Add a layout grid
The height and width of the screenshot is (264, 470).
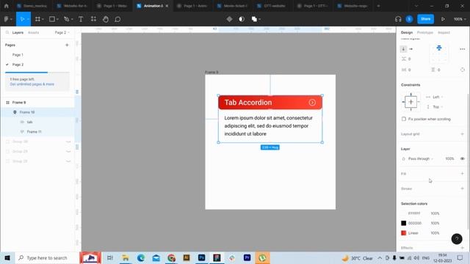click(x=462, y=133)
